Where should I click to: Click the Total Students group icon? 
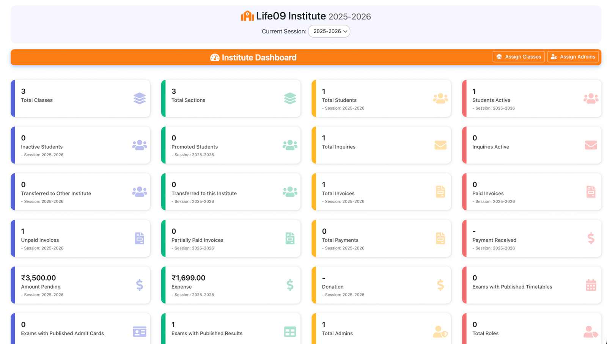click(x=440, y=99)
